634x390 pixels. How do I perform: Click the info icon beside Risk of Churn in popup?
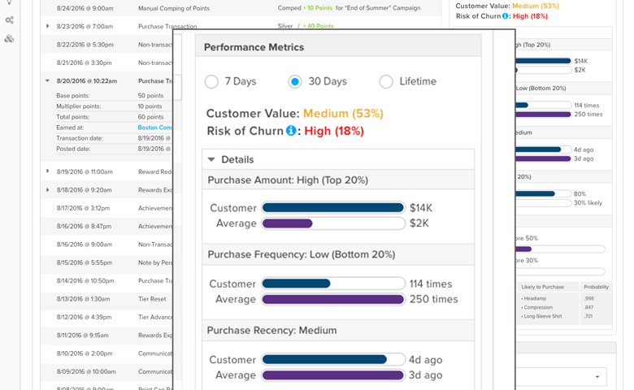(x=290, y=131)
